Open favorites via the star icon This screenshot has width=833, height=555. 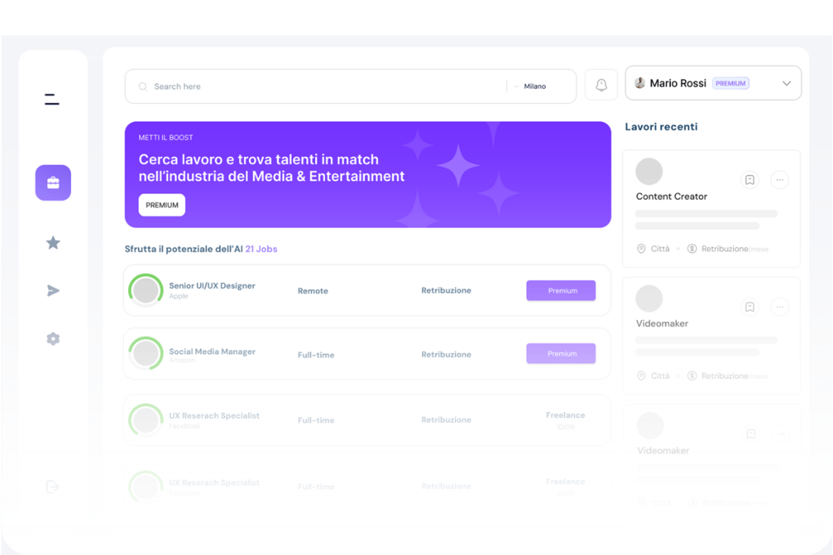[53, 243]
